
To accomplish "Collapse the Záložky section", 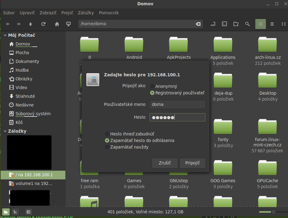I will tap(5, 131).
